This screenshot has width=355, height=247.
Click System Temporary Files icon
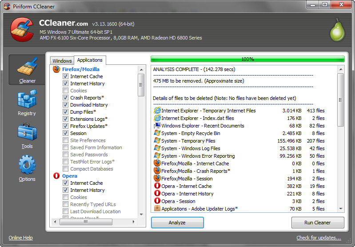(x=157, y=140)
